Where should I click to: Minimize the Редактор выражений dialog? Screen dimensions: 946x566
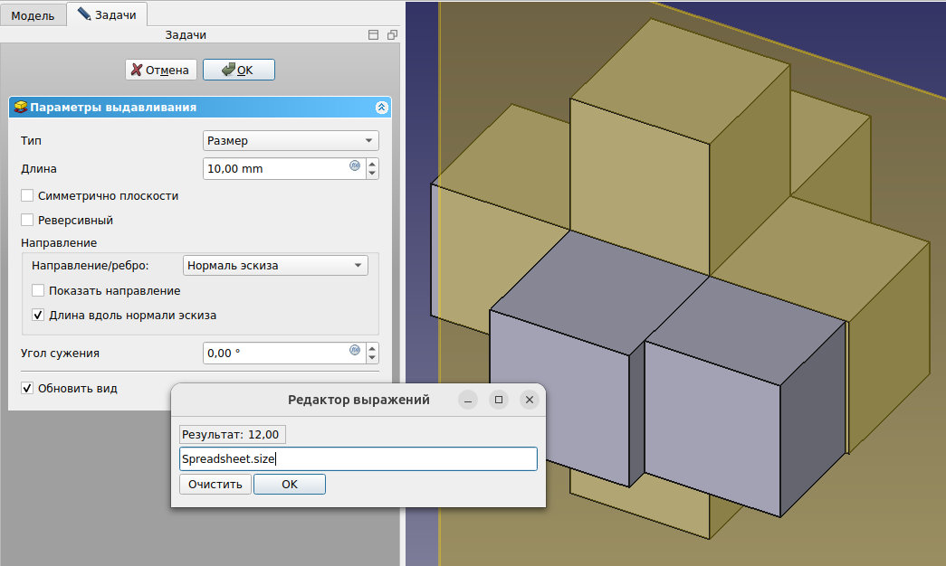pyautogui.click(x=468, y=400)
